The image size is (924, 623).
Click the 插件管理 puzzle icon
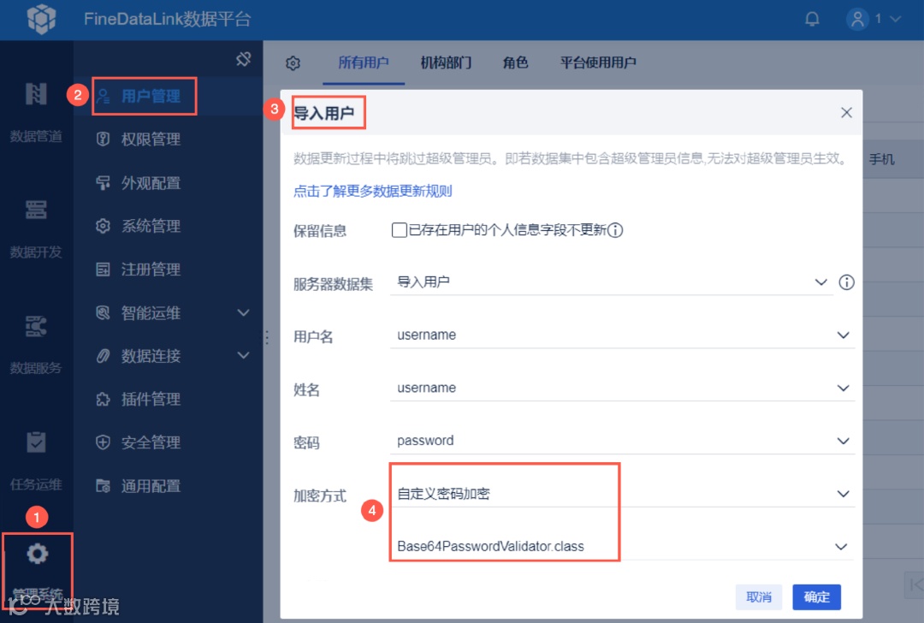[x=104, y=399]
